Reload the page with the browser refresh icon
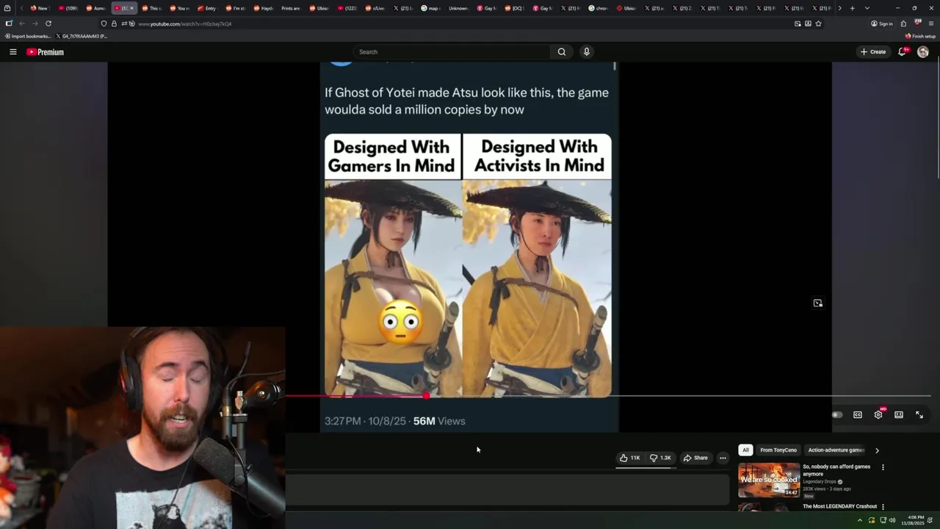 [48, 24]
